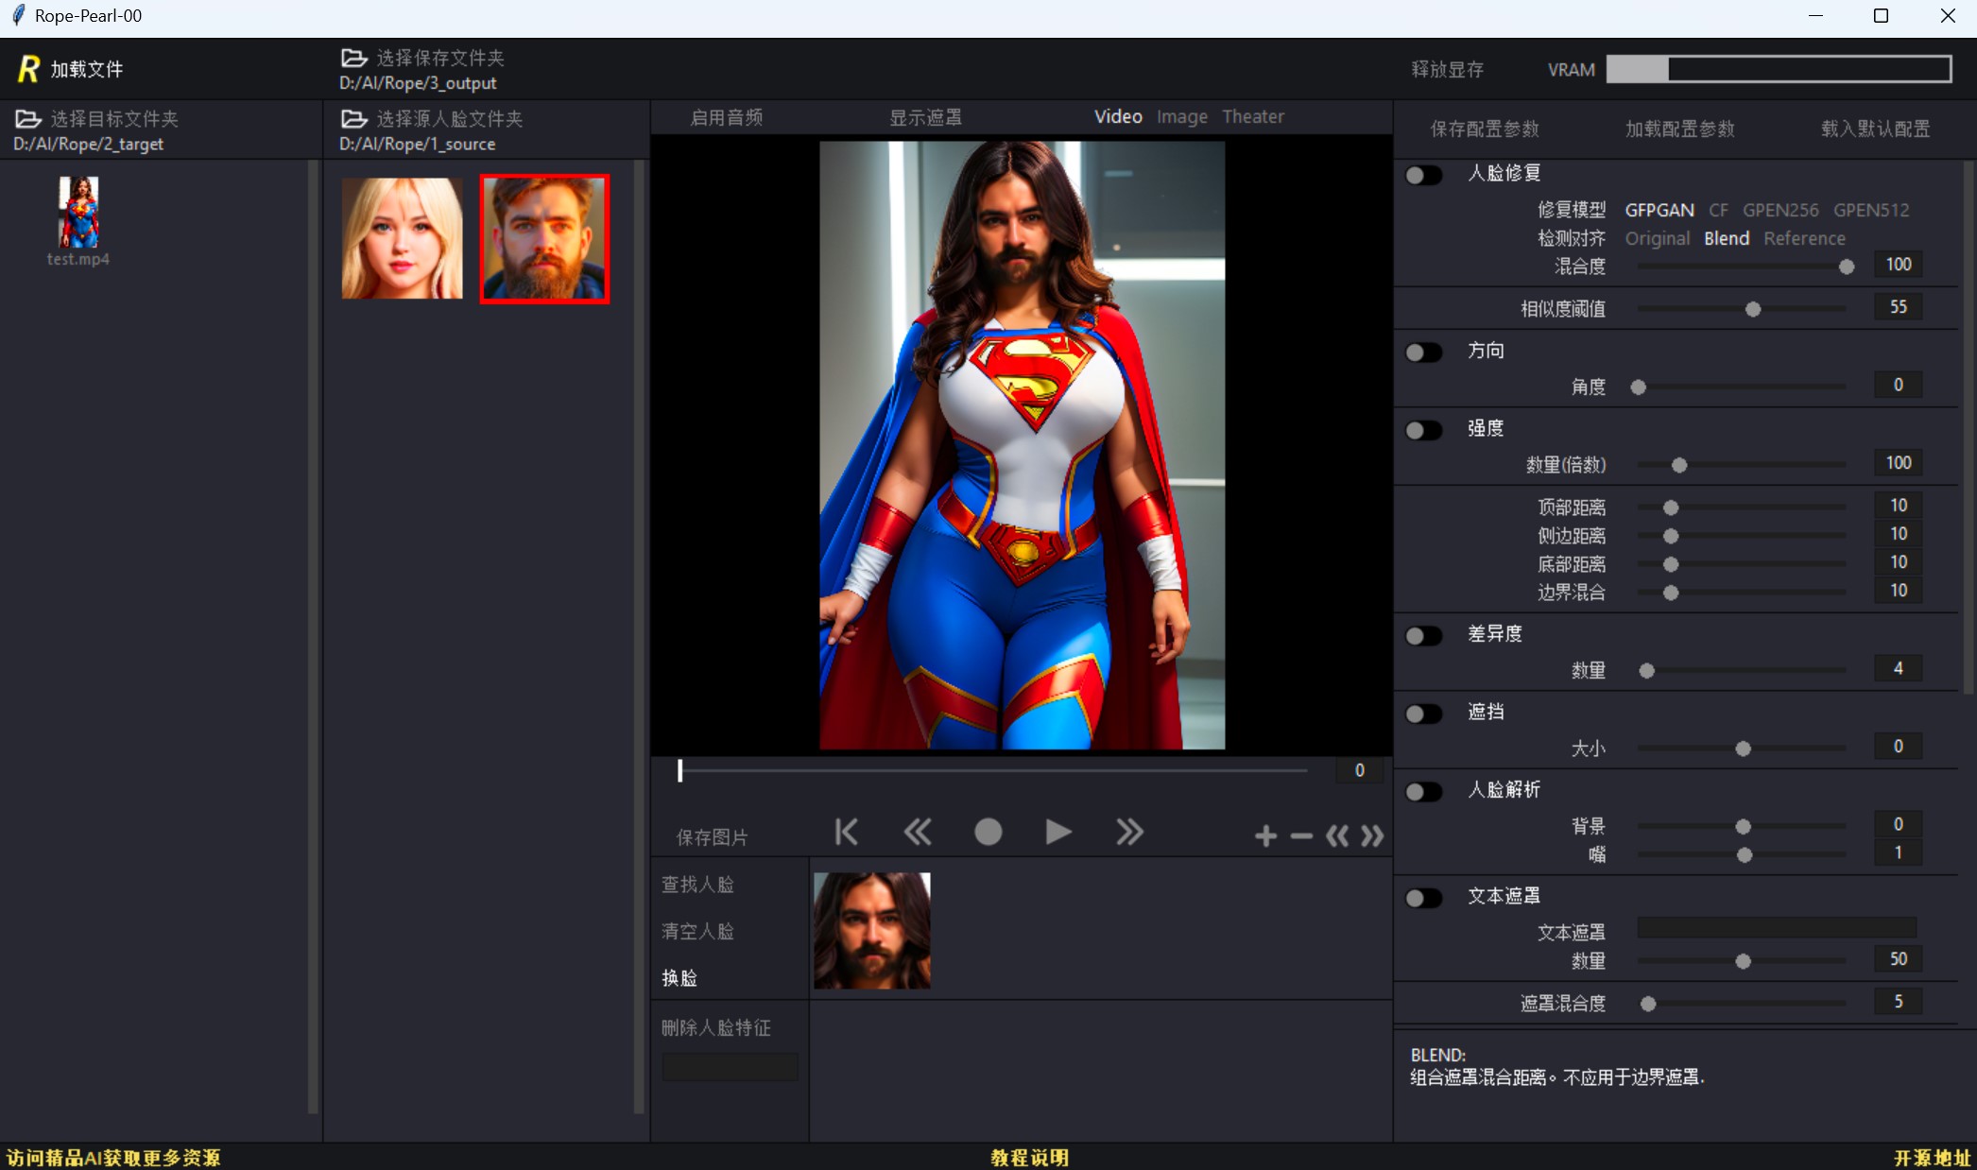The height and width of the screenshot is (1170, 1977).
Task: Toggle 人脸解析 face parser switch
Action: pyautogui.click(x=1423, y=792)
